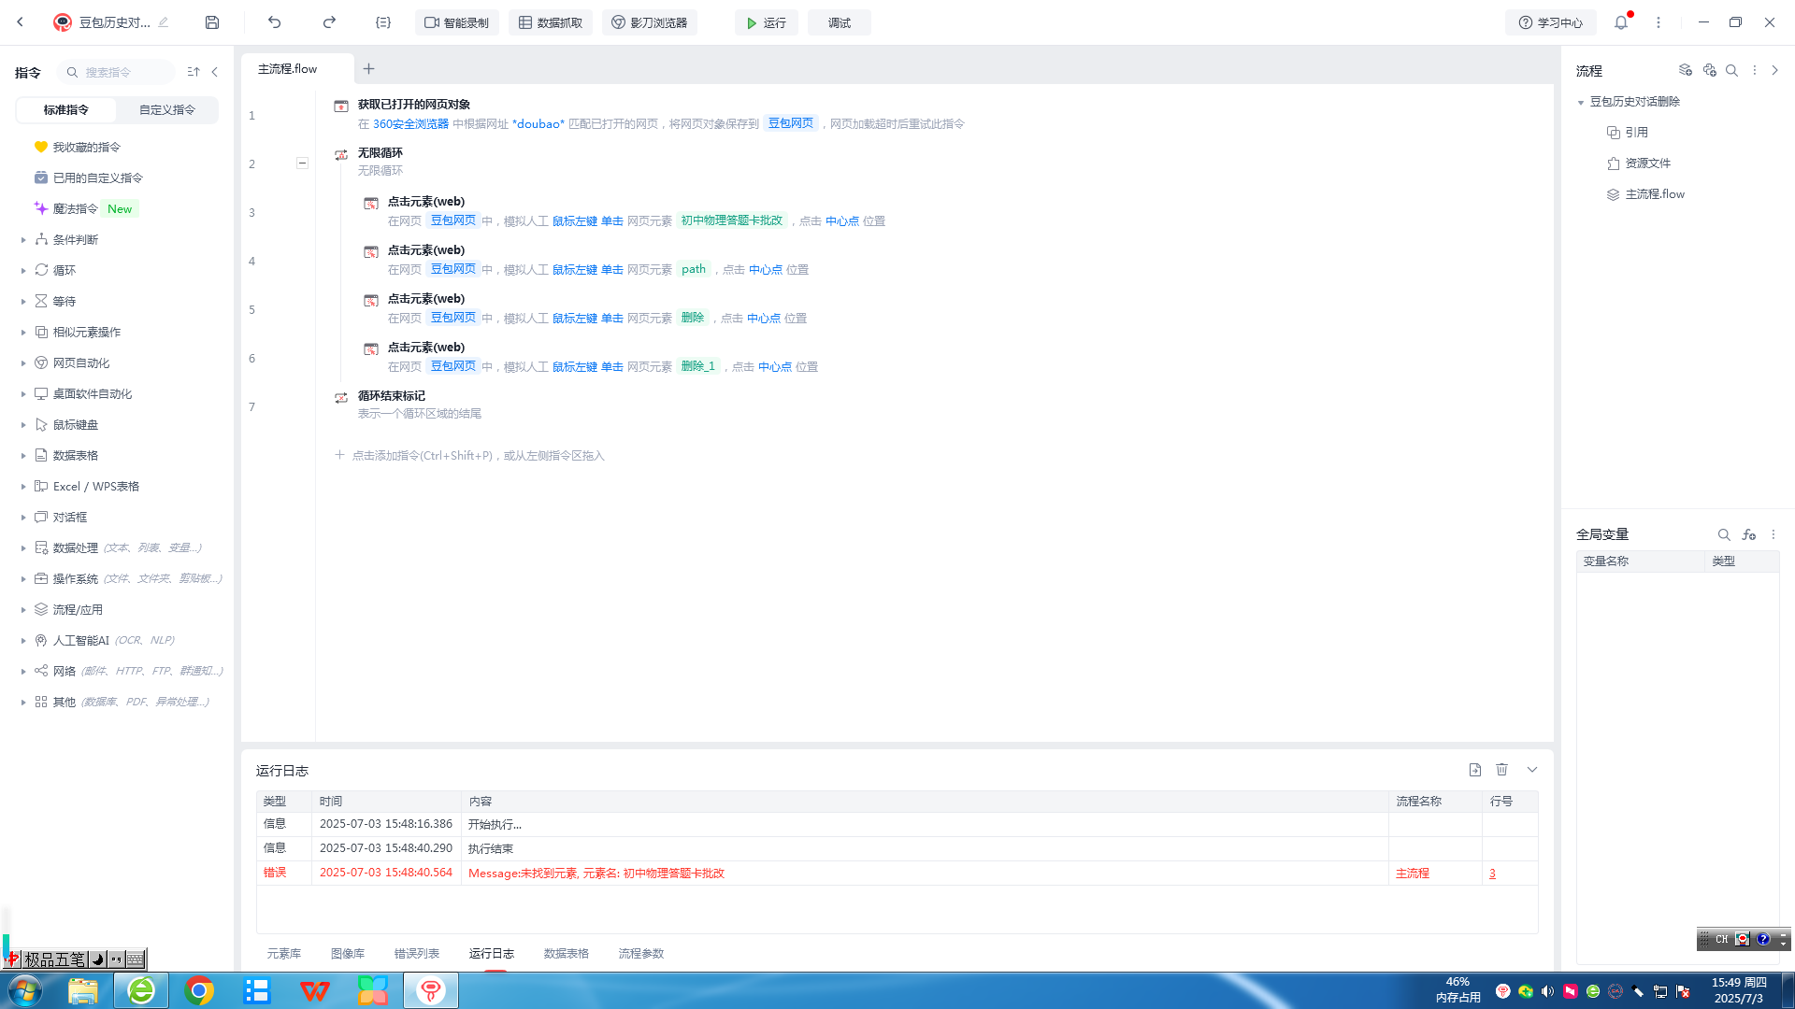Click the path element tag in step 4
The width and height of the screenshot is (1795, 1009).
(x=694, y=269)
